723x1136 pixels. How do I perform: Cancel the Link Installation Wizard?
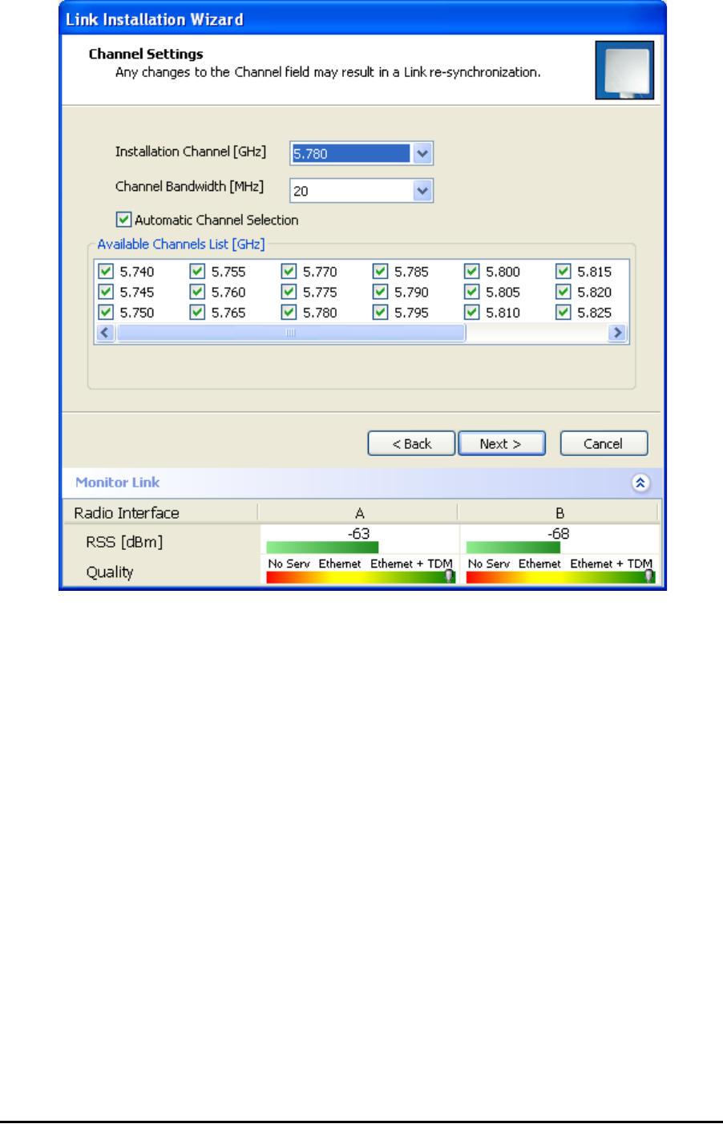604,443
